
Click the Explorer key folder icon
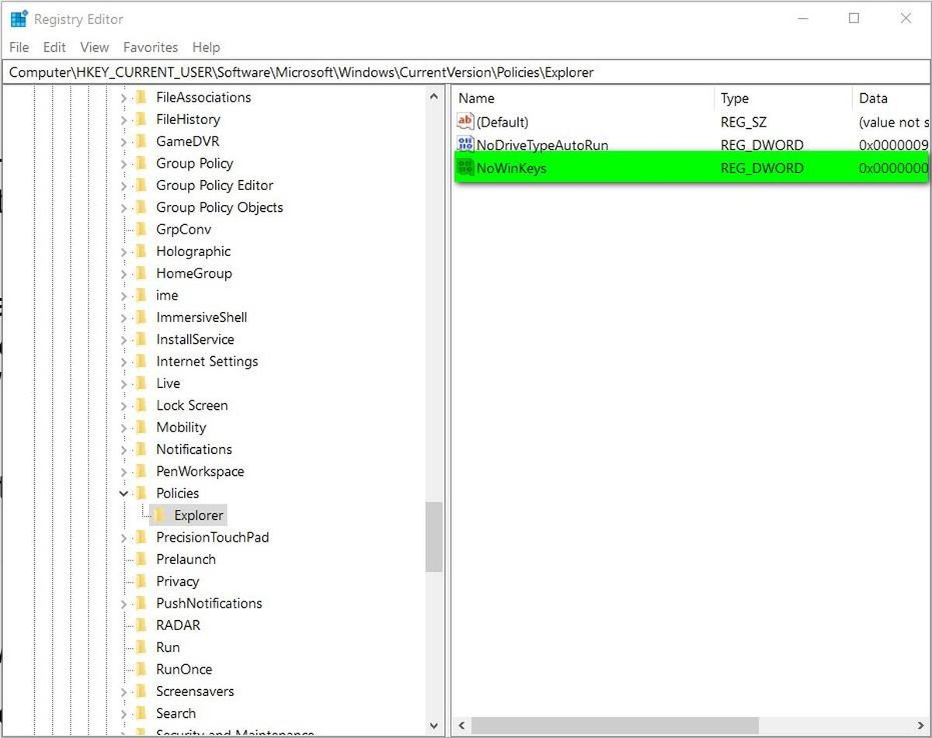point(159,515)
